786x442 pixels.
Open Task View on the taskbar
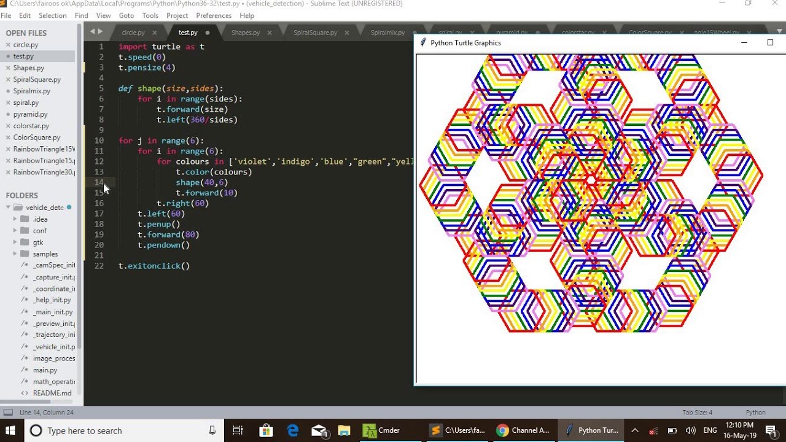(x=238, y=430)
